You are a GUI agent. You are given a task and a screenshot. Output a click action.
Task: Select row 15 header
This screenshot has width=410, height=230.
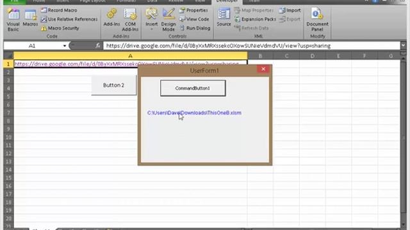click(8, 178)
